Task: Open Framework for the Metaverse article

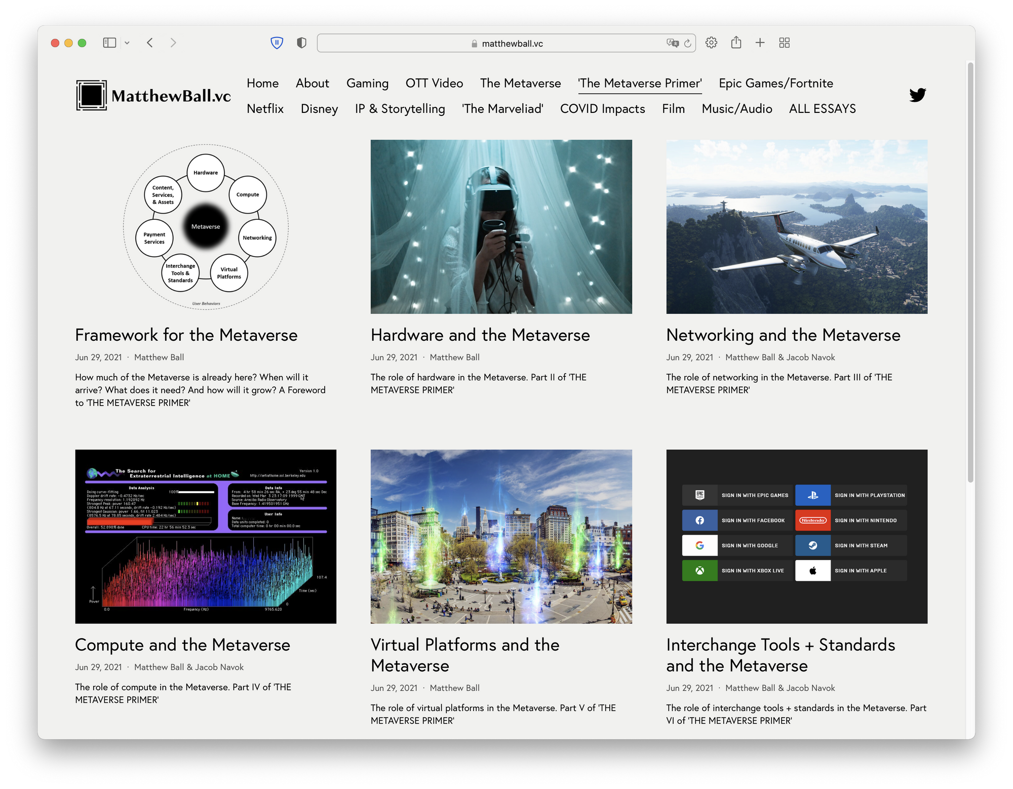Action: pos(186,335)
